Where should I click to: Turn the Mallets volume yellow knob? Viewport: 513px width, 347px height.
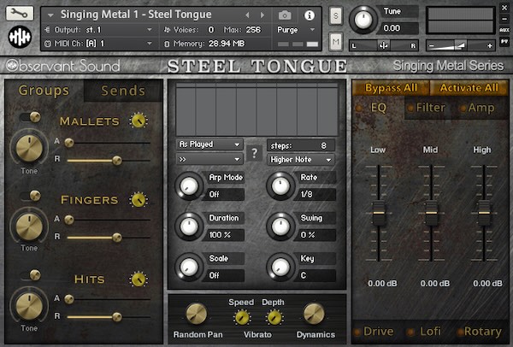(x=139, y=121)
